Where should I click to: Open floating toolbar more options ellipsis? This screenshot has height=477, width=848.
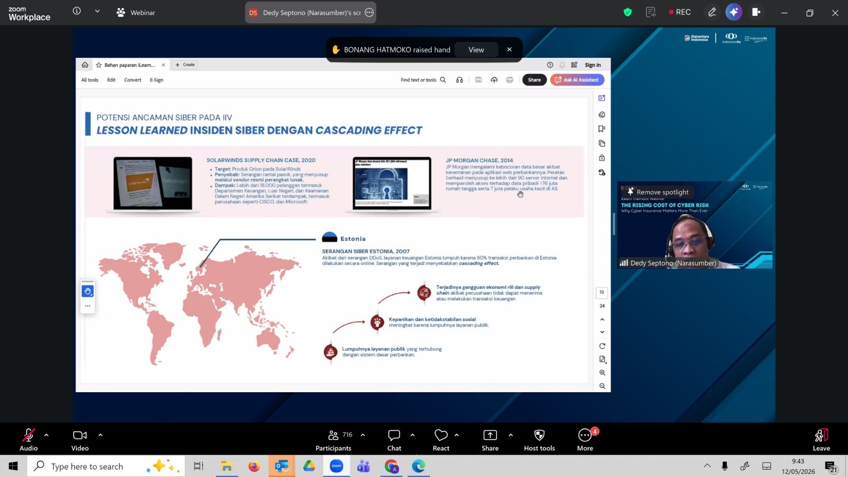[87, 306]
